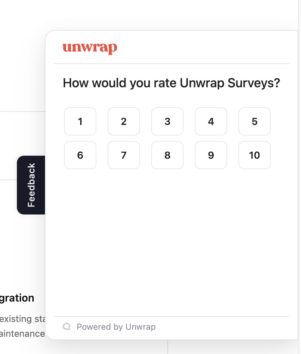
Task: Select rating 2 in the survey
Action: pyautogui.click(x=124, y=121)
